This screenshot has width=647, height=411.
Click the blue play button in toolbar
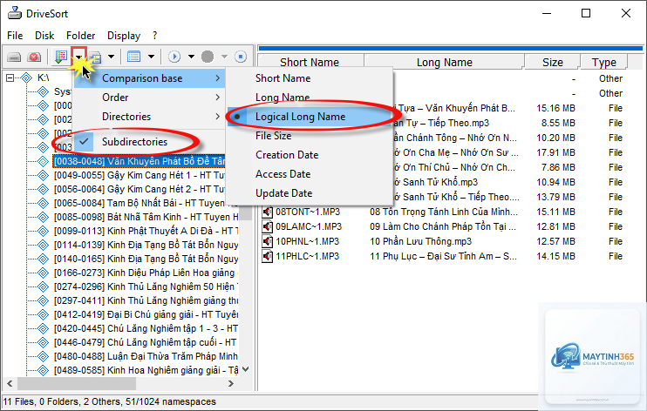174,57
